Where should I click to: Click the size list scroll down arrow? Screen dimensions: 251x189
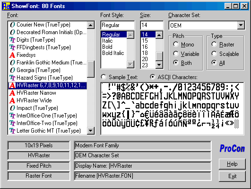point(159,65)
